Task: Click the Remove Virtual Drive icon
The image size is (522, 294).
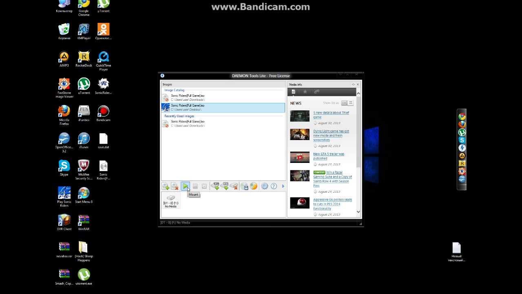Action: click(x=234, y=186)
